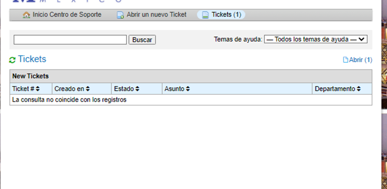
Task: Click the house icon beside Inicio Centro de Soporte
Action: [x=26, y=15]
